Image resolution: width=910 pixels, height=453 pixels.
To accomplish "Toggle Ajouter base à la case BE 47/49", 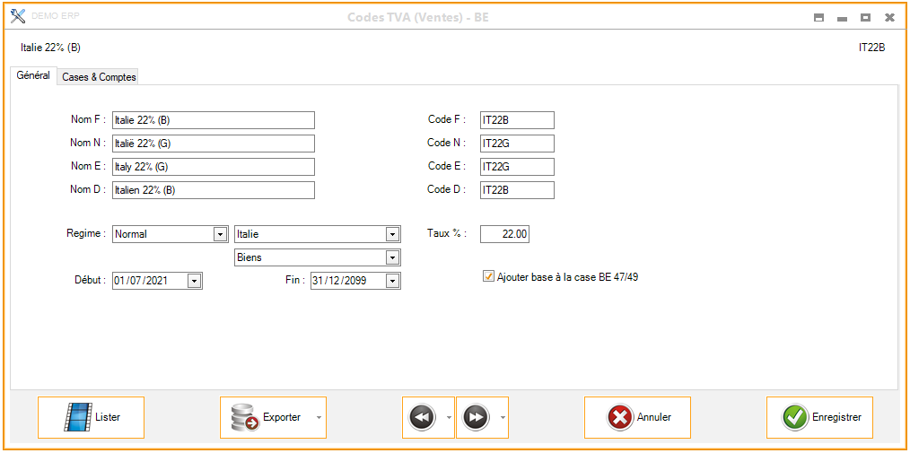I will 489,277.
